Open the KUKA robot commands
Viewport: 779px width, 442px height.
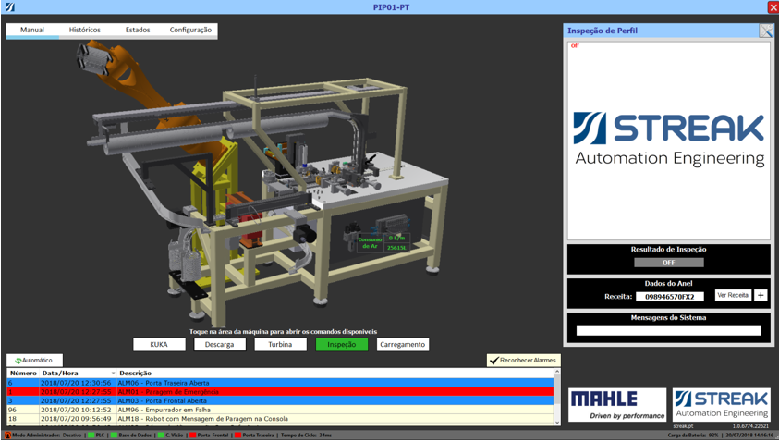(x=159, y=344)
